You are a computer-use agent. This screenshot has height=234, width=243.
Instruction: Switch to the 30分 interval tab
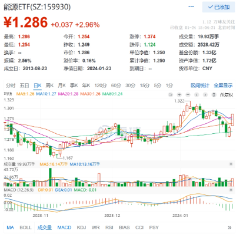pyautogui.click(x=131, y=85)
